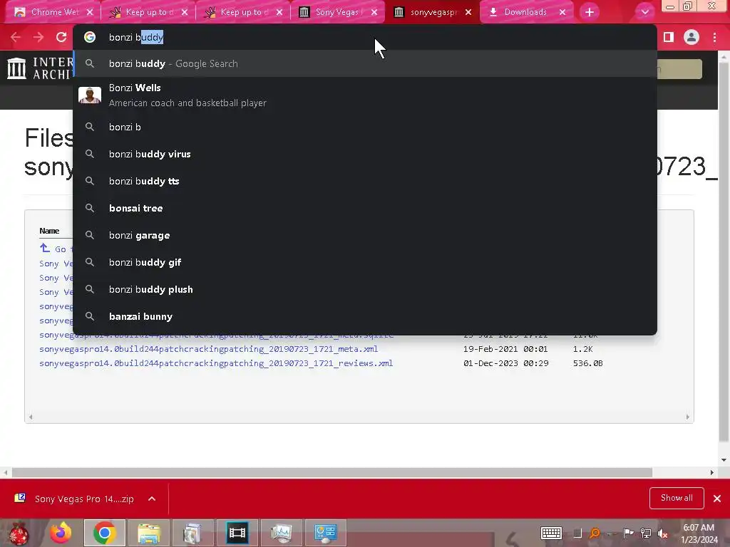
Task: Click the page horizontal scrollbar
Action: click(332, 473)
